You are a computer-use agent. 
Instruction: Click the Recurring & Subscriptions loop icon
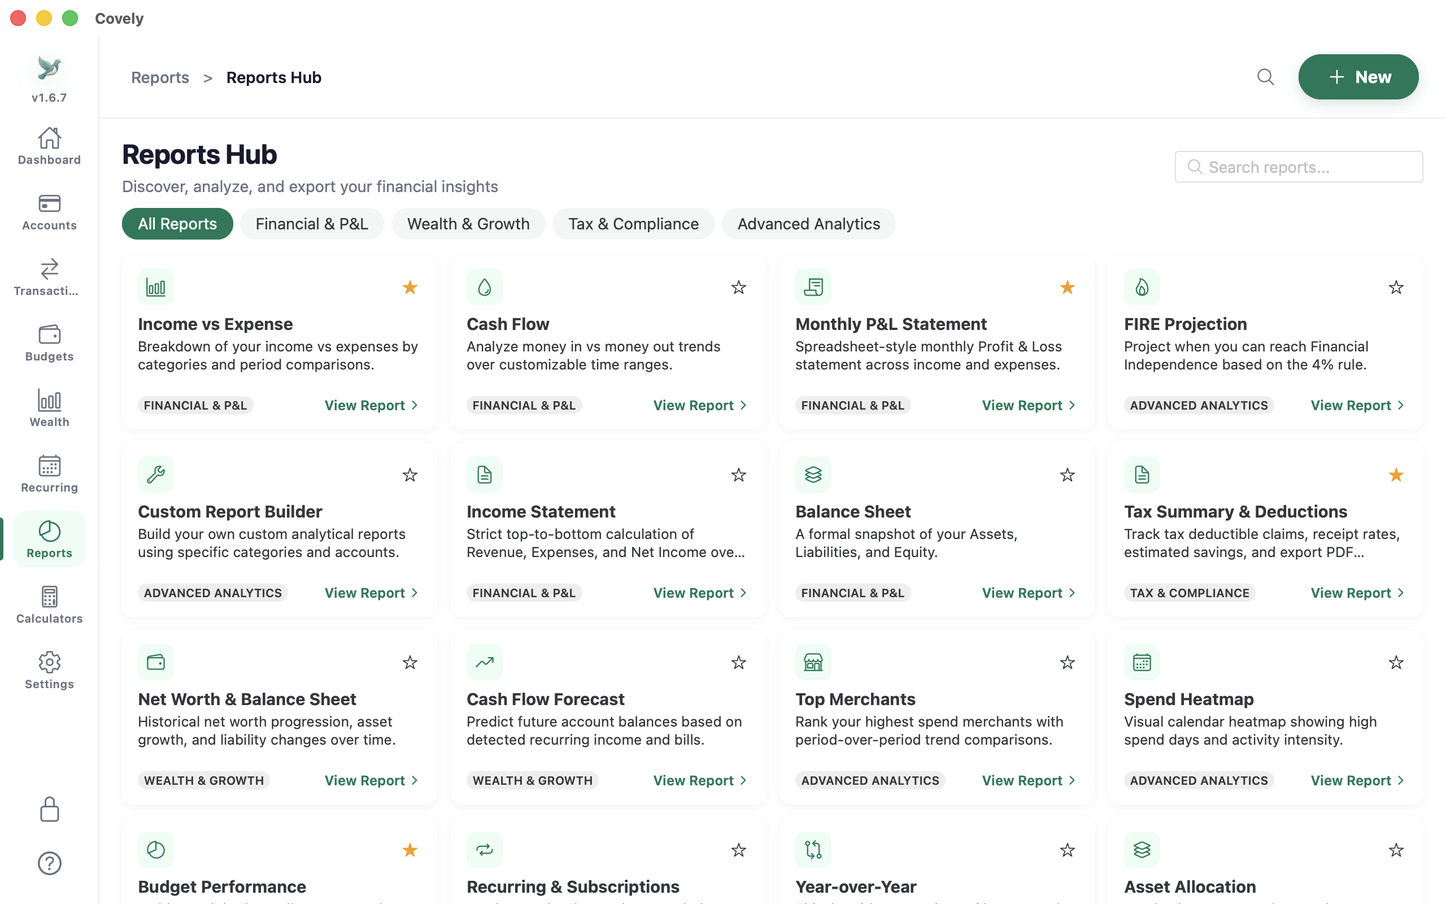click(x=485, y=850)
